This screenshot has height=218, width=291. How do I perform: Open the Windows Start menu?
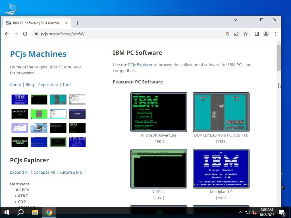point(7,212)
